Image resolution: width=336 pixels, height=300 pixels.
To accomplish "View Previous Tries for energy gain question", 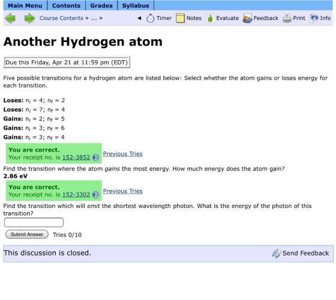I will tap(122, 191).
